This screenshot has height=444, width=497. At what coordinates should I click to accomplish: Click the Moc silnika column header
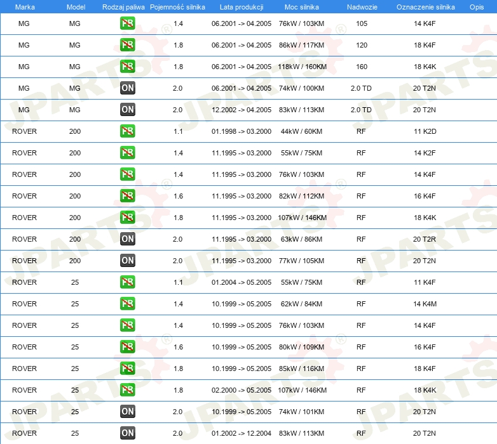pos(302,7)
